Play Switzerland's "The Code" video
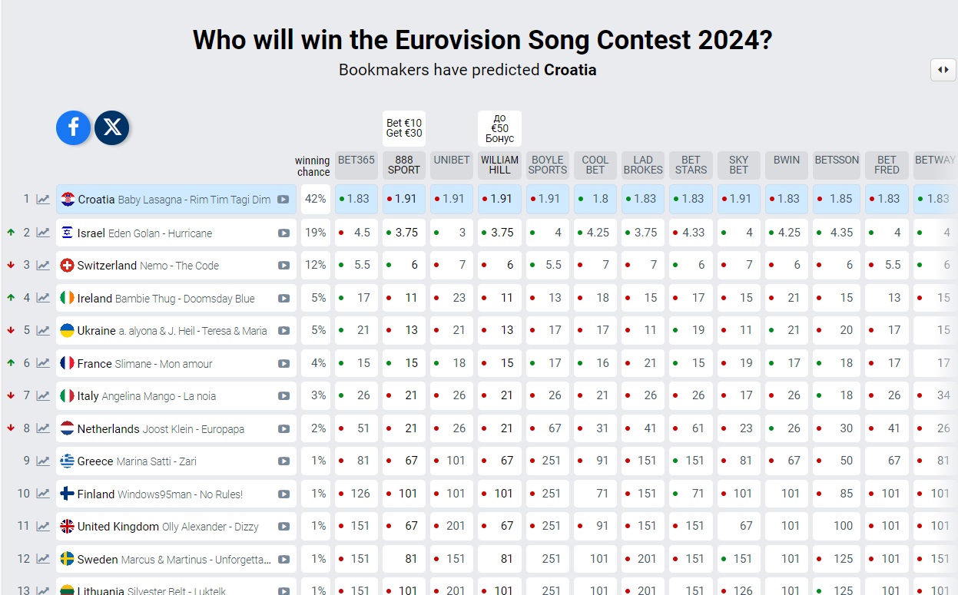Image resolution: width=958 pixels, height=595 pixels. (x=284, y=264)
